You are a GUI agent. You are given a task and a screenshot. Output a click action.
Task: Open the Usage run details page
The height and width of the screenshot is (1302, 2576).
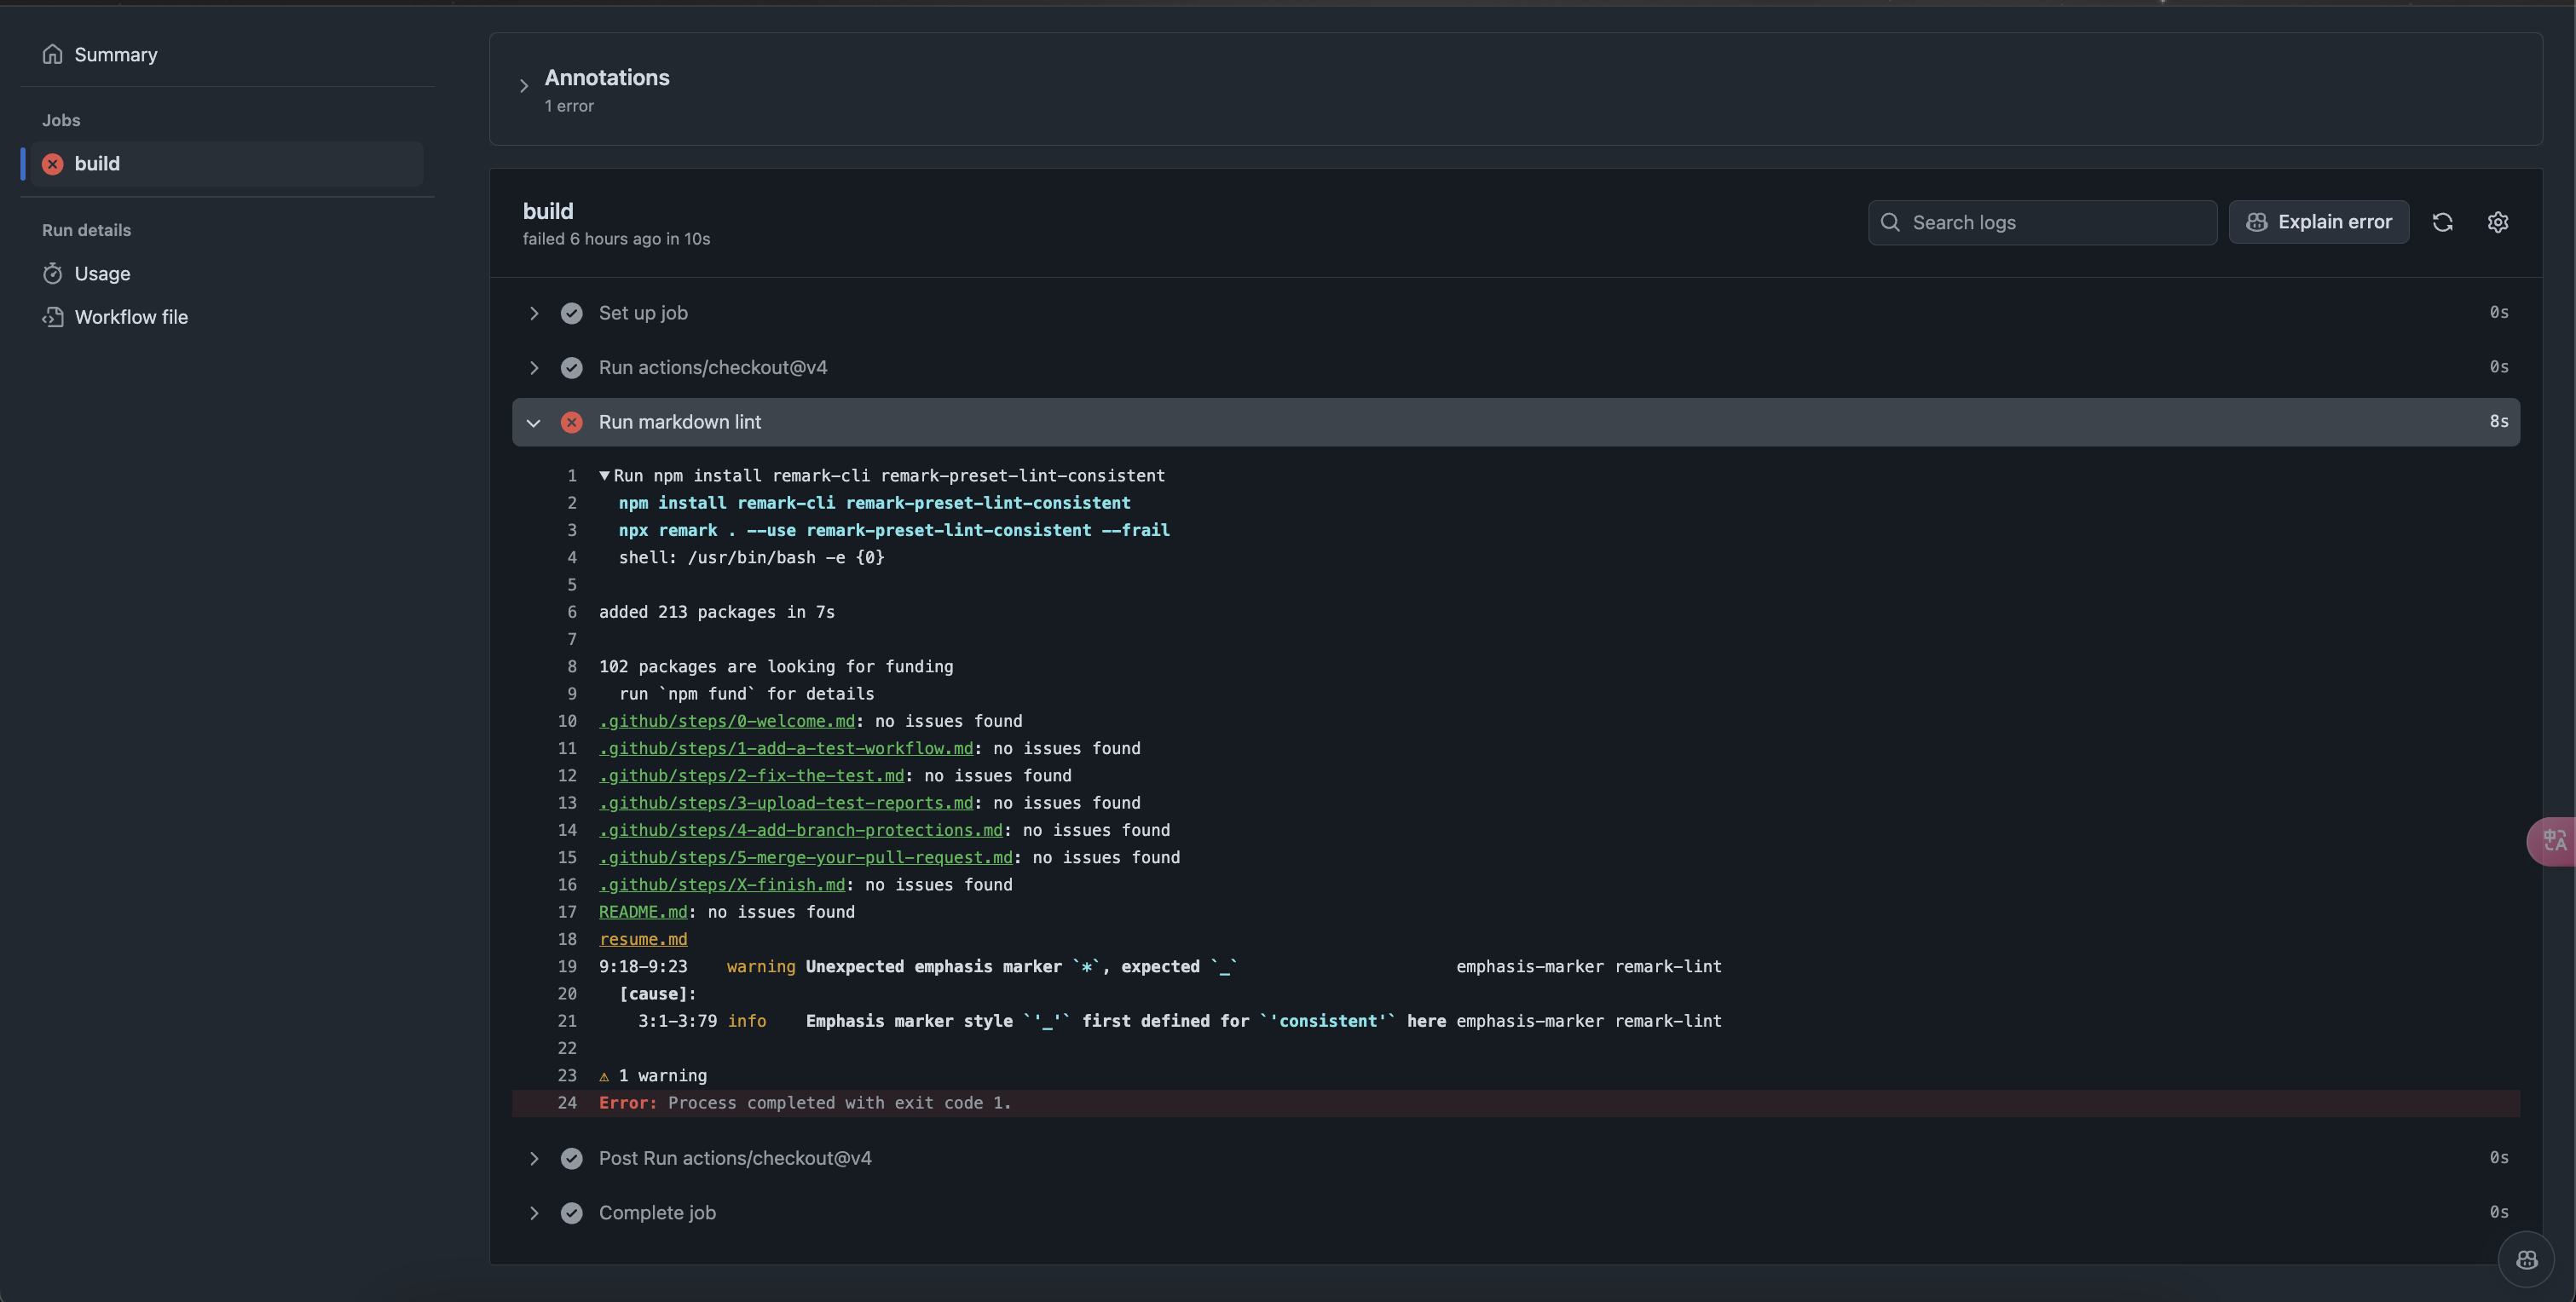[x=102, y=273]
